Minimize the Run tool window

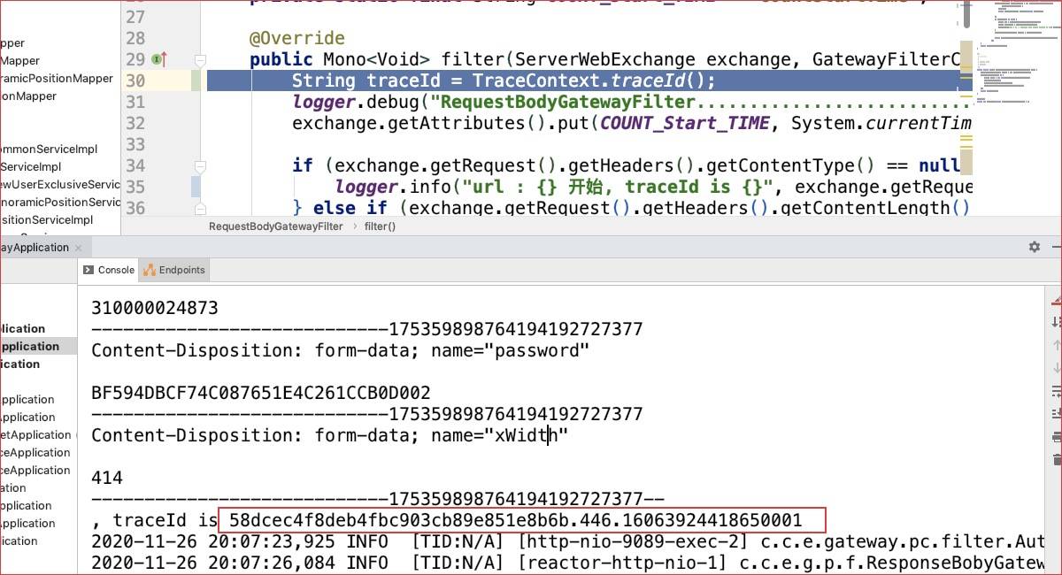(1056, 247)
